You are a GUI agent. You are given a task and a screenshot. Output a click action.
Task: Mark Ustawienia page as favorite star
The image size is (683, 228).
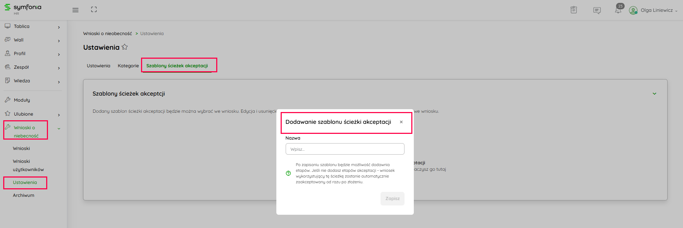point(125,47)
